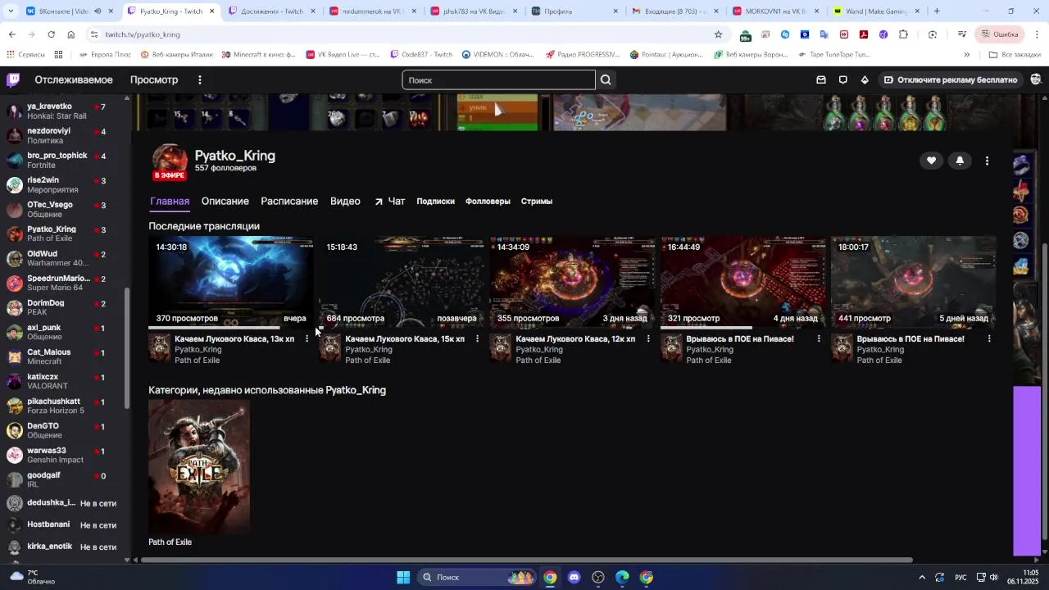Screen dimensions: 1049x590
Task: Open options for 'Качаем Лукового Кваса, 15к хп'
Action: point(477,338)
